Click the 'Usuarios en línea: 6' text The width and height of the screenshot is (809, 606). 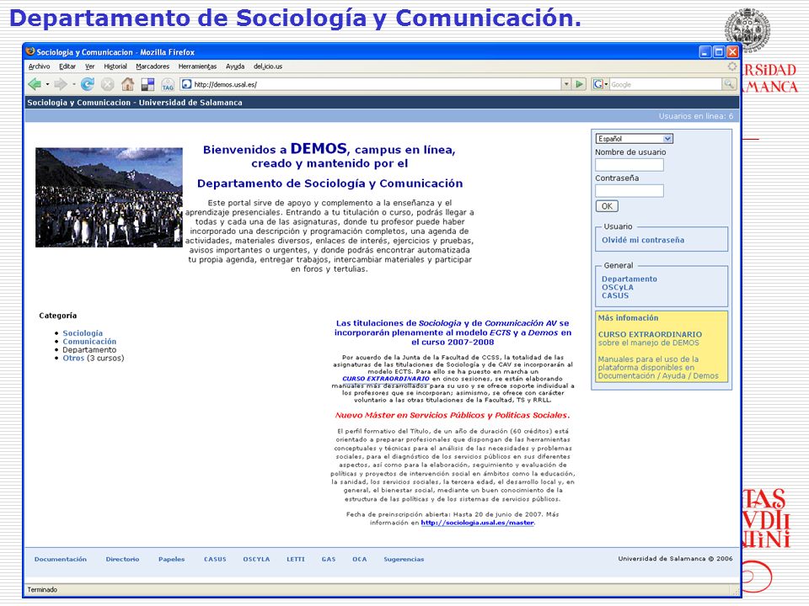(x=695, y=116)
